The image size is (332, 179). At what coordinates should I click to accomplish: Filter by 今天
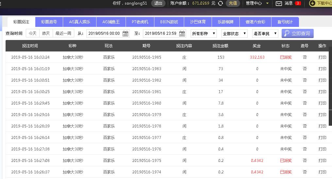(33, 33)
